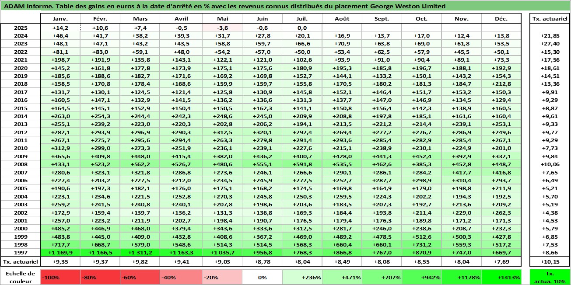
Task: Click the top-right 'Tx. actuariel' column header
Action: [550, 19]
